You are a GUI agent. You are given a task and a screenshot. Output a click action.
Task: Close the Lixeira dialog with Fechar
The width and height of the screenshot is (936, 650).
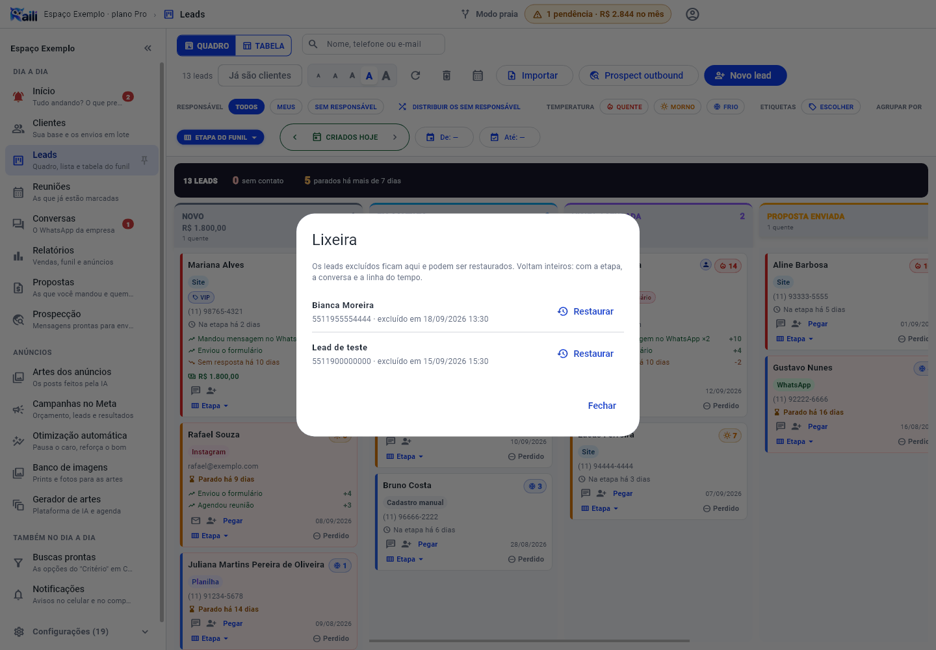[602, 406]
